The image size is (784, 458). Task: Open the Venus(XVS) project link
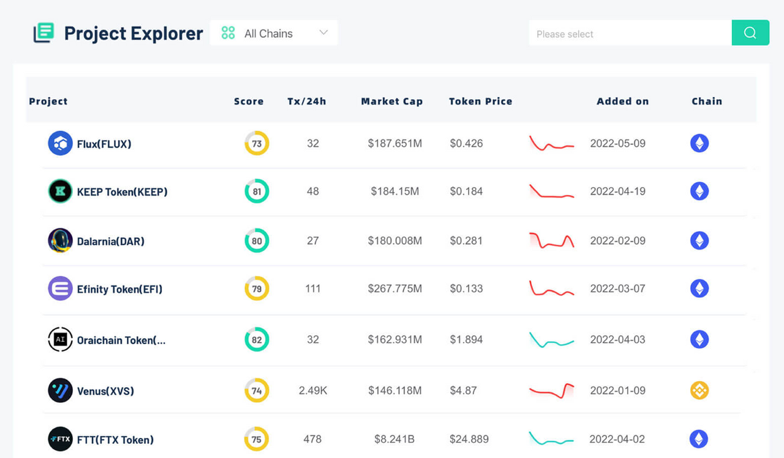pos(105,391)
